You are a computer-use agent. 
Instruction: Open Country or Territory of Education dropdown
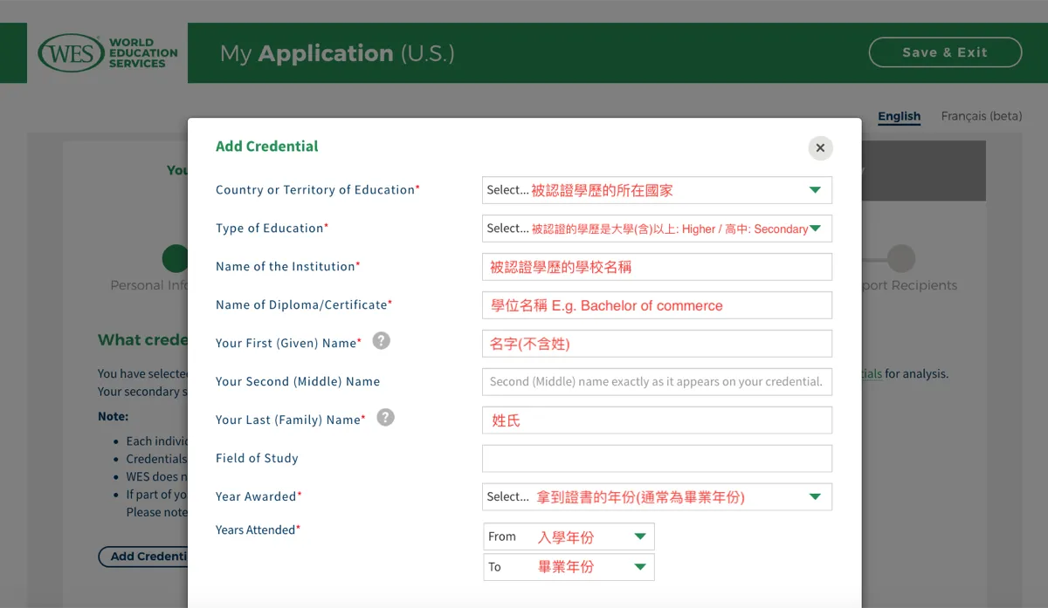[x=657, y=190]
